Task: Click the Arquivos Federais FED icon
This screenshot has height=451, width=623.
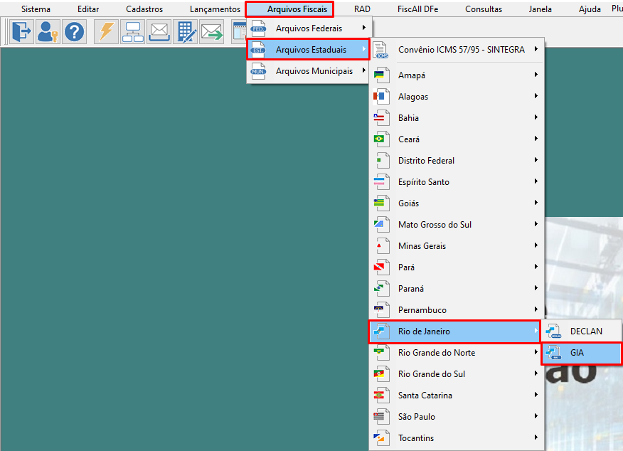Action: click(258, 28)
